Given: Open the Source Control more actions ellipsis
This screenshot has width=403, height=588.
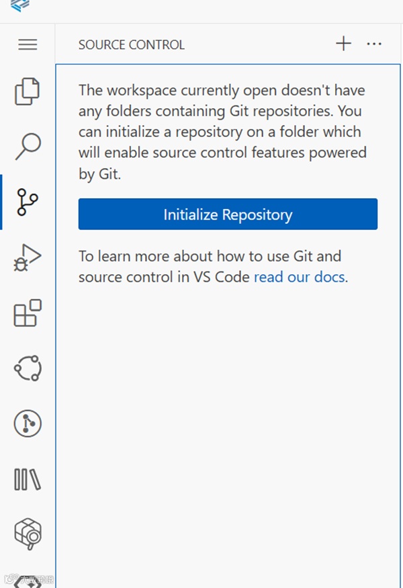Looking at the screenshot, I should pyautogui.click(x=374, y=44).
